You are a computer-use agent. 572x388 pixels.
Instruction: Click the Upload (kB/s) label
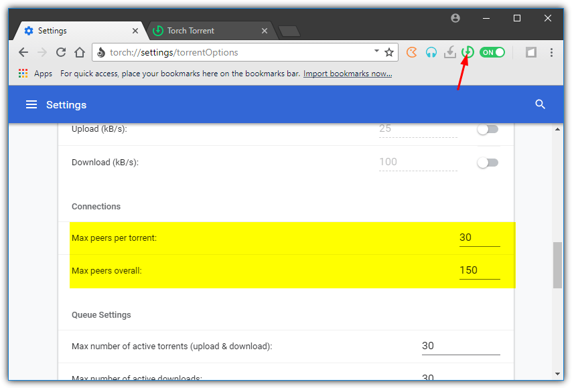click(x=99, y=129)
